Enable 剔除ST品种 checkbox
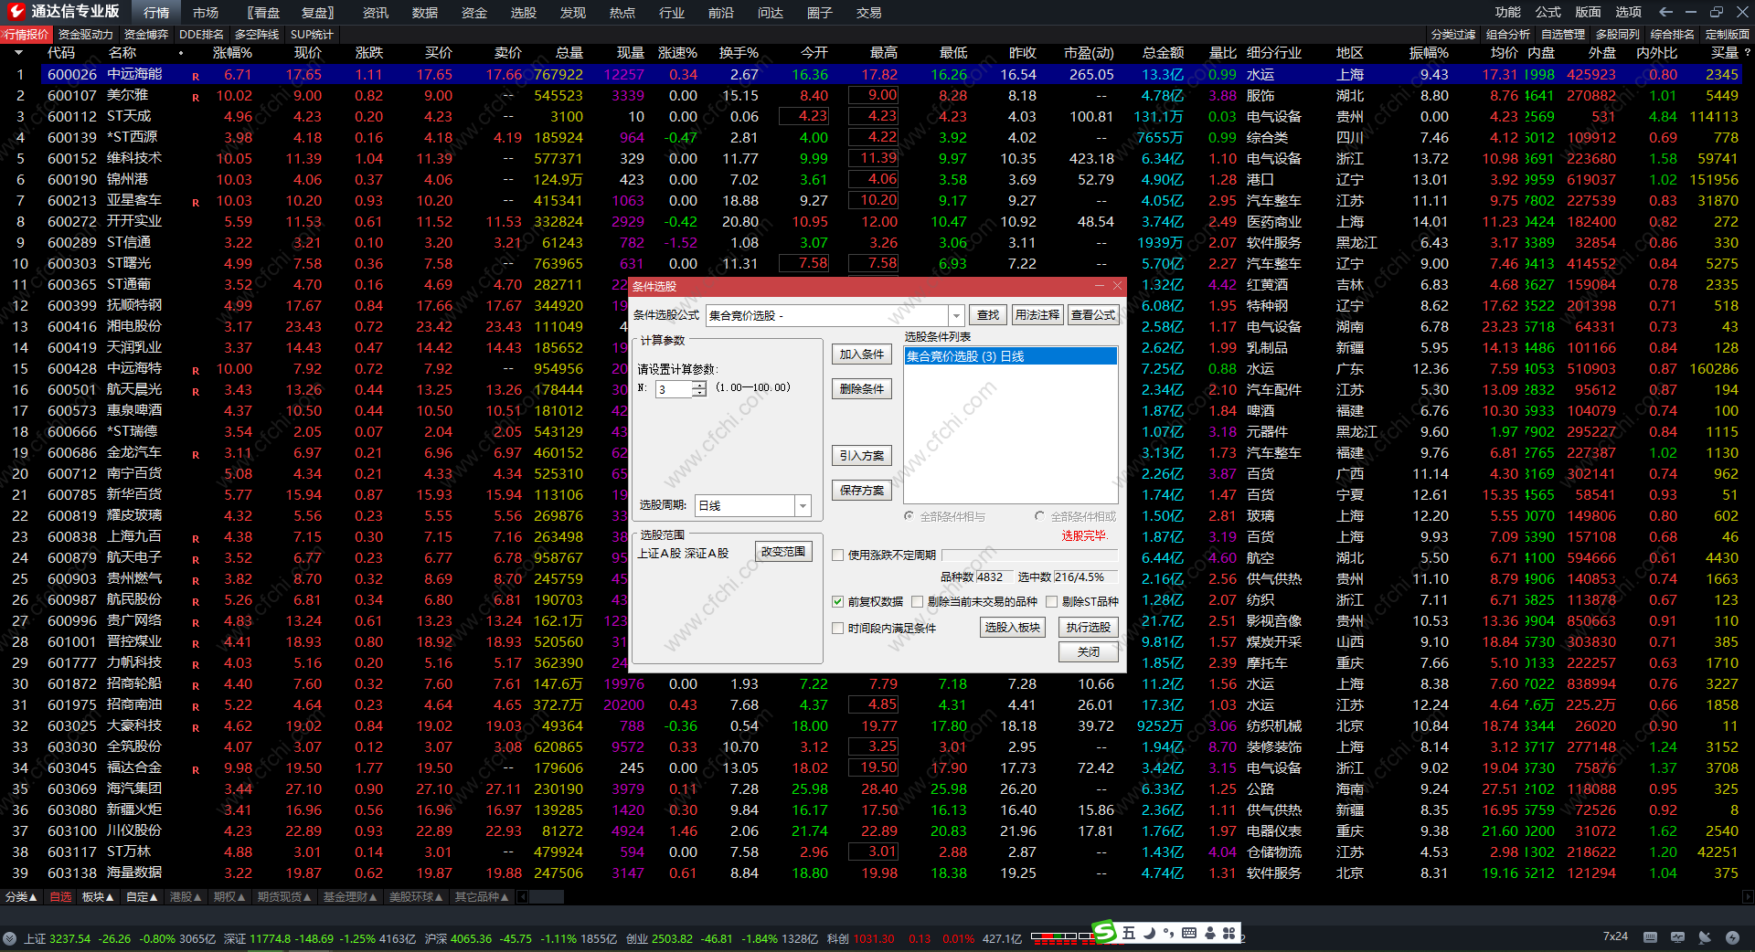The height and width of the screenshot is (952, 1755). (1052, 602)
